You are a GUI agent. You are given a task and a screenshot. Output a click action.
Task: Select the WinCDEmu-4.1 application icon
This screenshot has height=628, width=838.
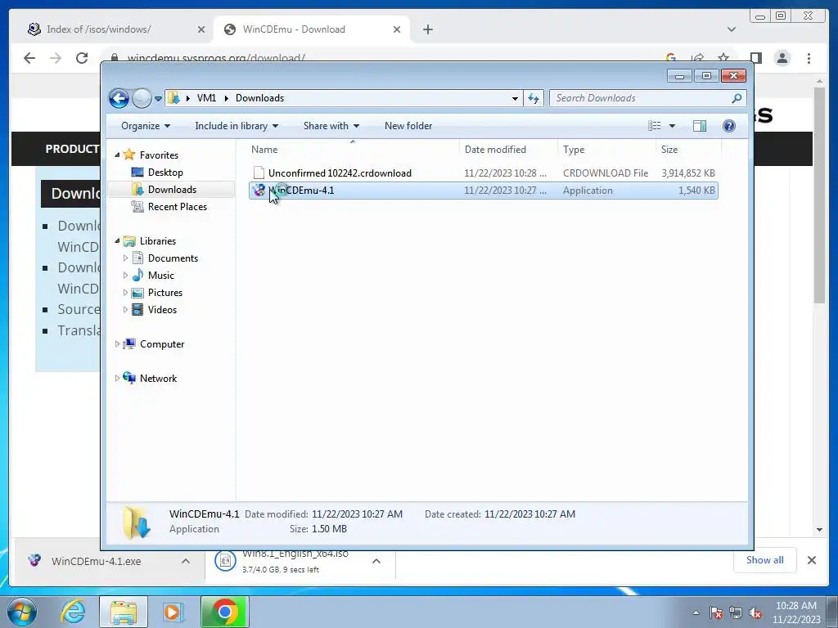pos(259,190)
